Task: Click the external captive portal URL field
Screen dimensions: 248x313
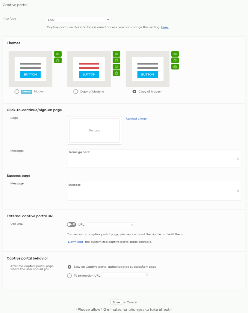Action: pos(108,225)
